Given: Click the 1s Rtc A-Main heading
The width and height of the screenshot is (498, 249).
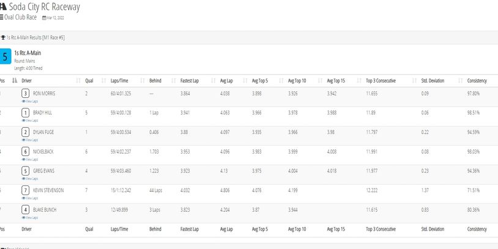Looking at the screenshot, I should point(28,53).
